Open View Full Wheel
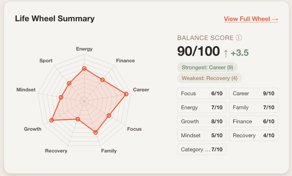The image size is (292, 176). tap(251, 19)
